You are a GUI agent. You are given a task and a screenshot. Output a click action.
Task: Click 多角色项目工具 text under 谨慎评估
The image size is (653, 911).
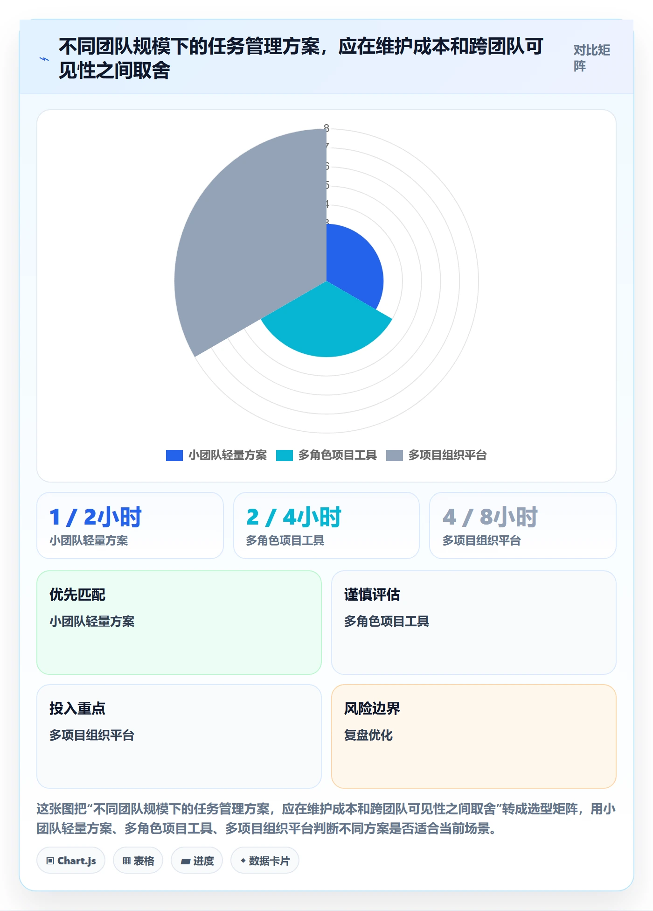(387, 622)
